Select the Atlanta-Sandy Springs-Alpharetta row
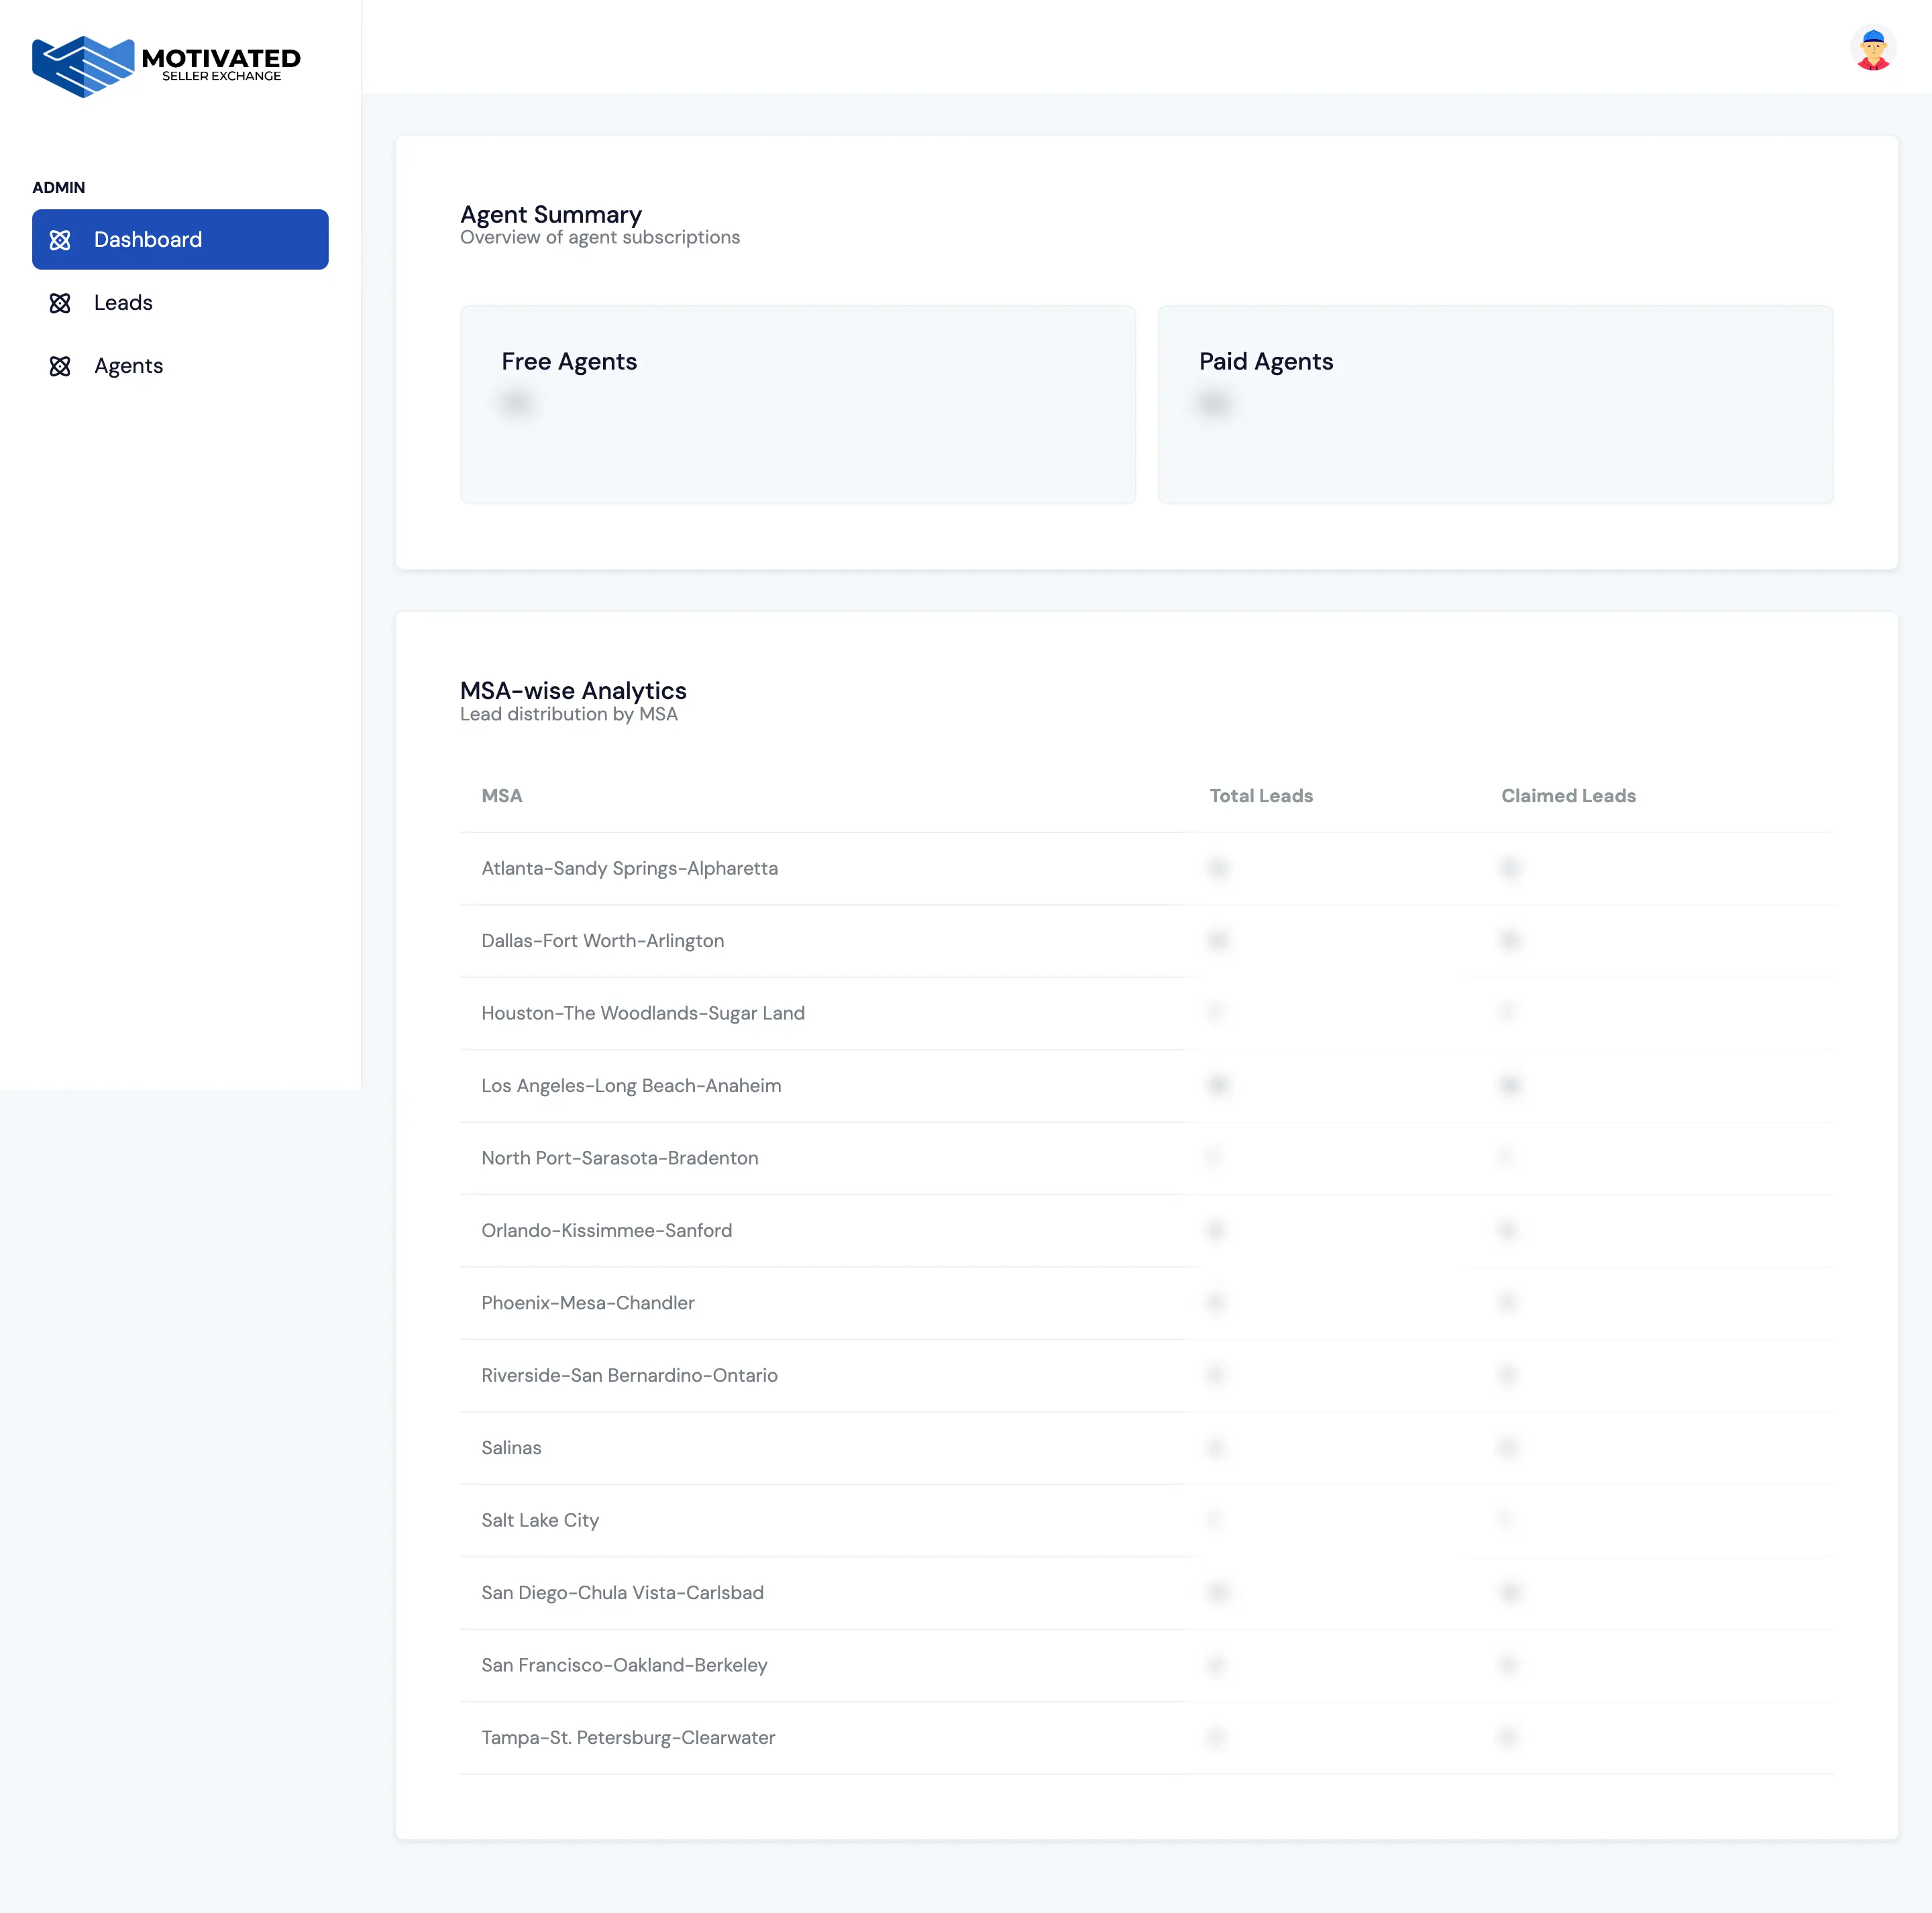Viewport: 1932px width, 1913px height. (x=629, y=868)
